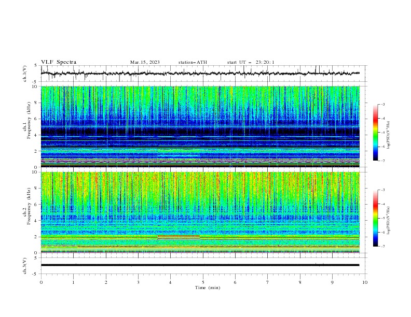Screen dimensions: 411x317
Task: Click time axis tick label "0"
Action: 41,282
